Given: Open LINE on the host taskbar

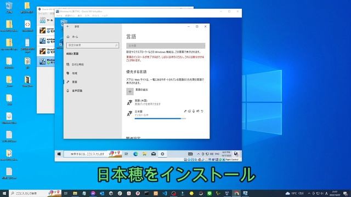Looking at the screenshot, I should (210, 193).
